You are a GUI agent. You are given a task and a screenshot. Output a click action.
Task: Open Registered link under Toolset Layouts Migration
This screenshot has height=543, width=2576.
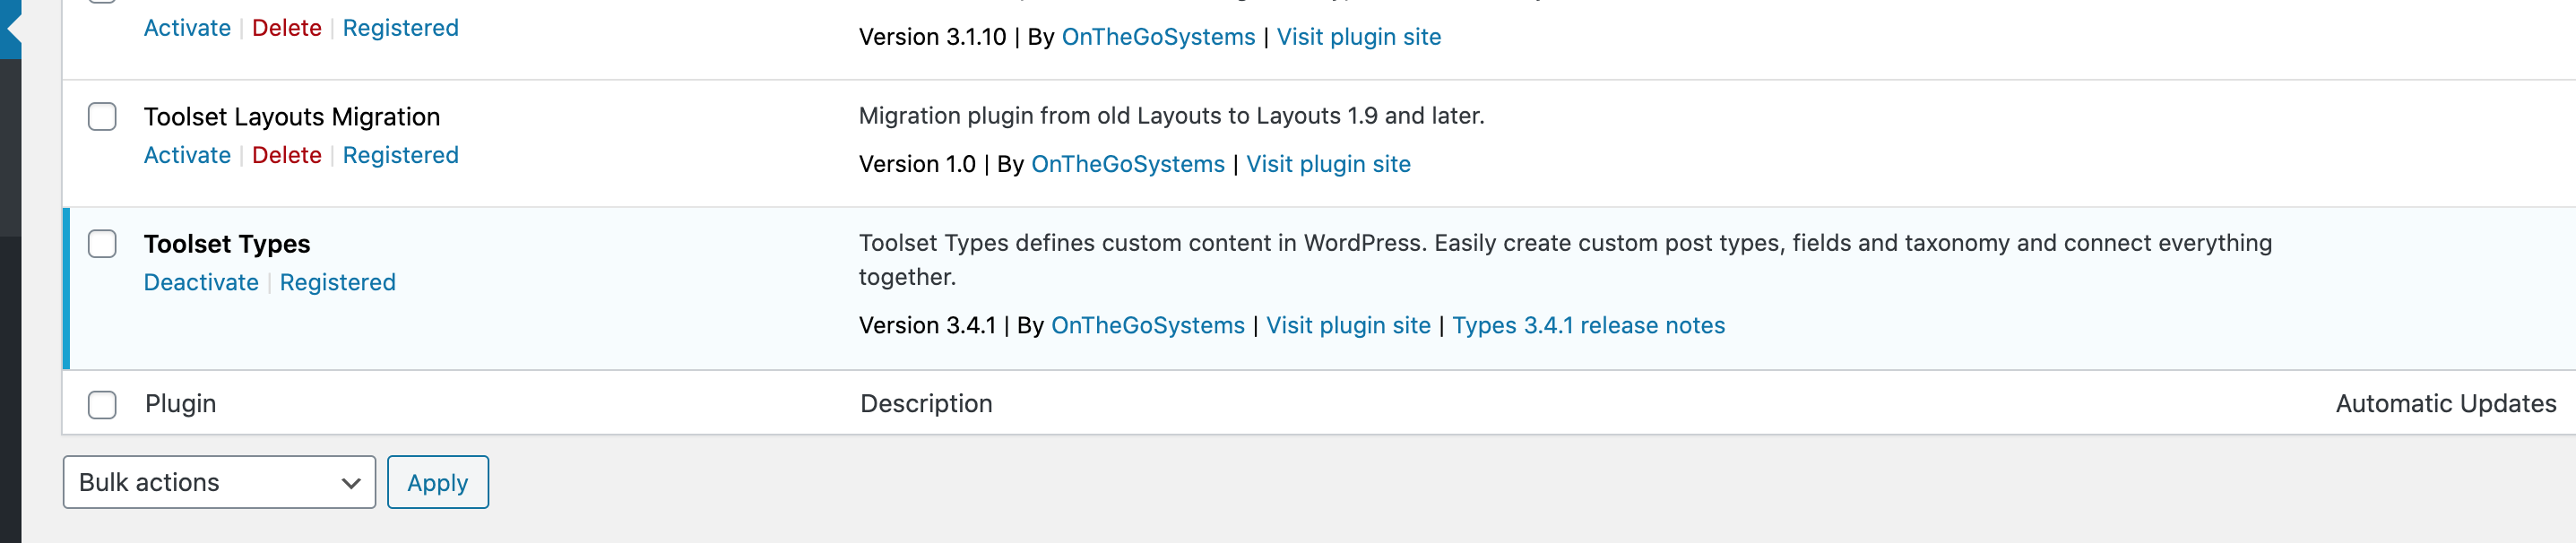coord(400,155)
